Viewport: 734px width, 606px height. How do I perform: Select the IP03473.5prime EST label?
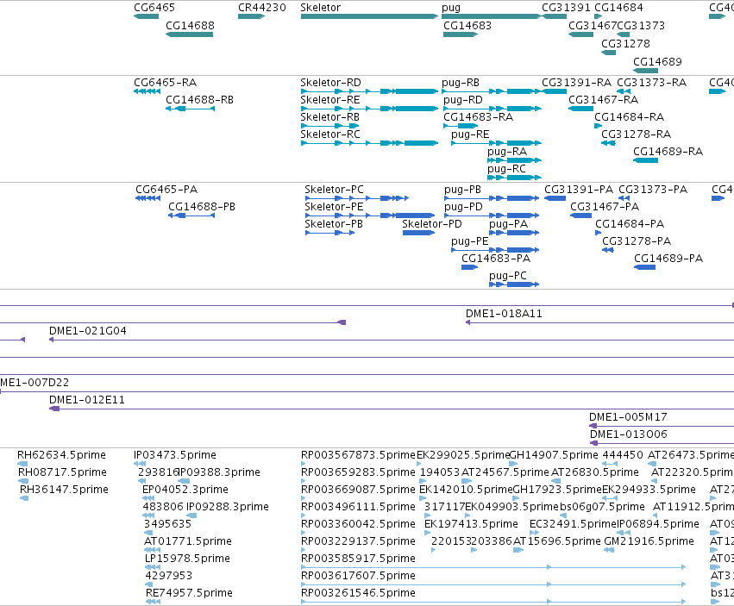pos(175,455)
